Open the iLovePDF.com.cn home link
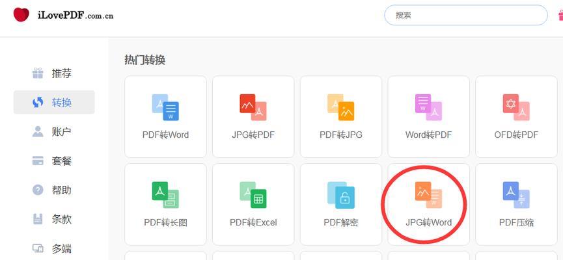The height and width of the screenshot is (260, 563). point(75,15)
